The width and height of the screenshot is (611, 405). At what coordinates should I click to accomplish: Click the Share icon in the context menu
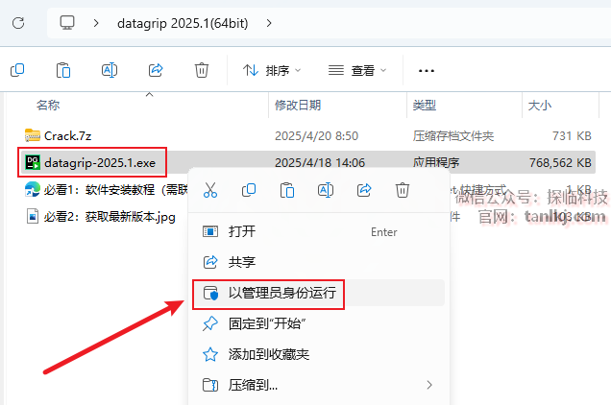364,190
